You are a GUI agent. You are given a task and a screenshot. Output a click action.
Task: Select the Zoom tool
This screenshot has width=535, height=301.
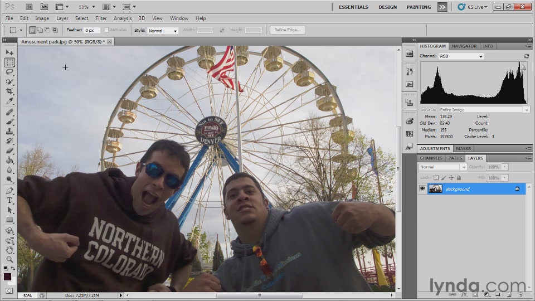[9, 260]
